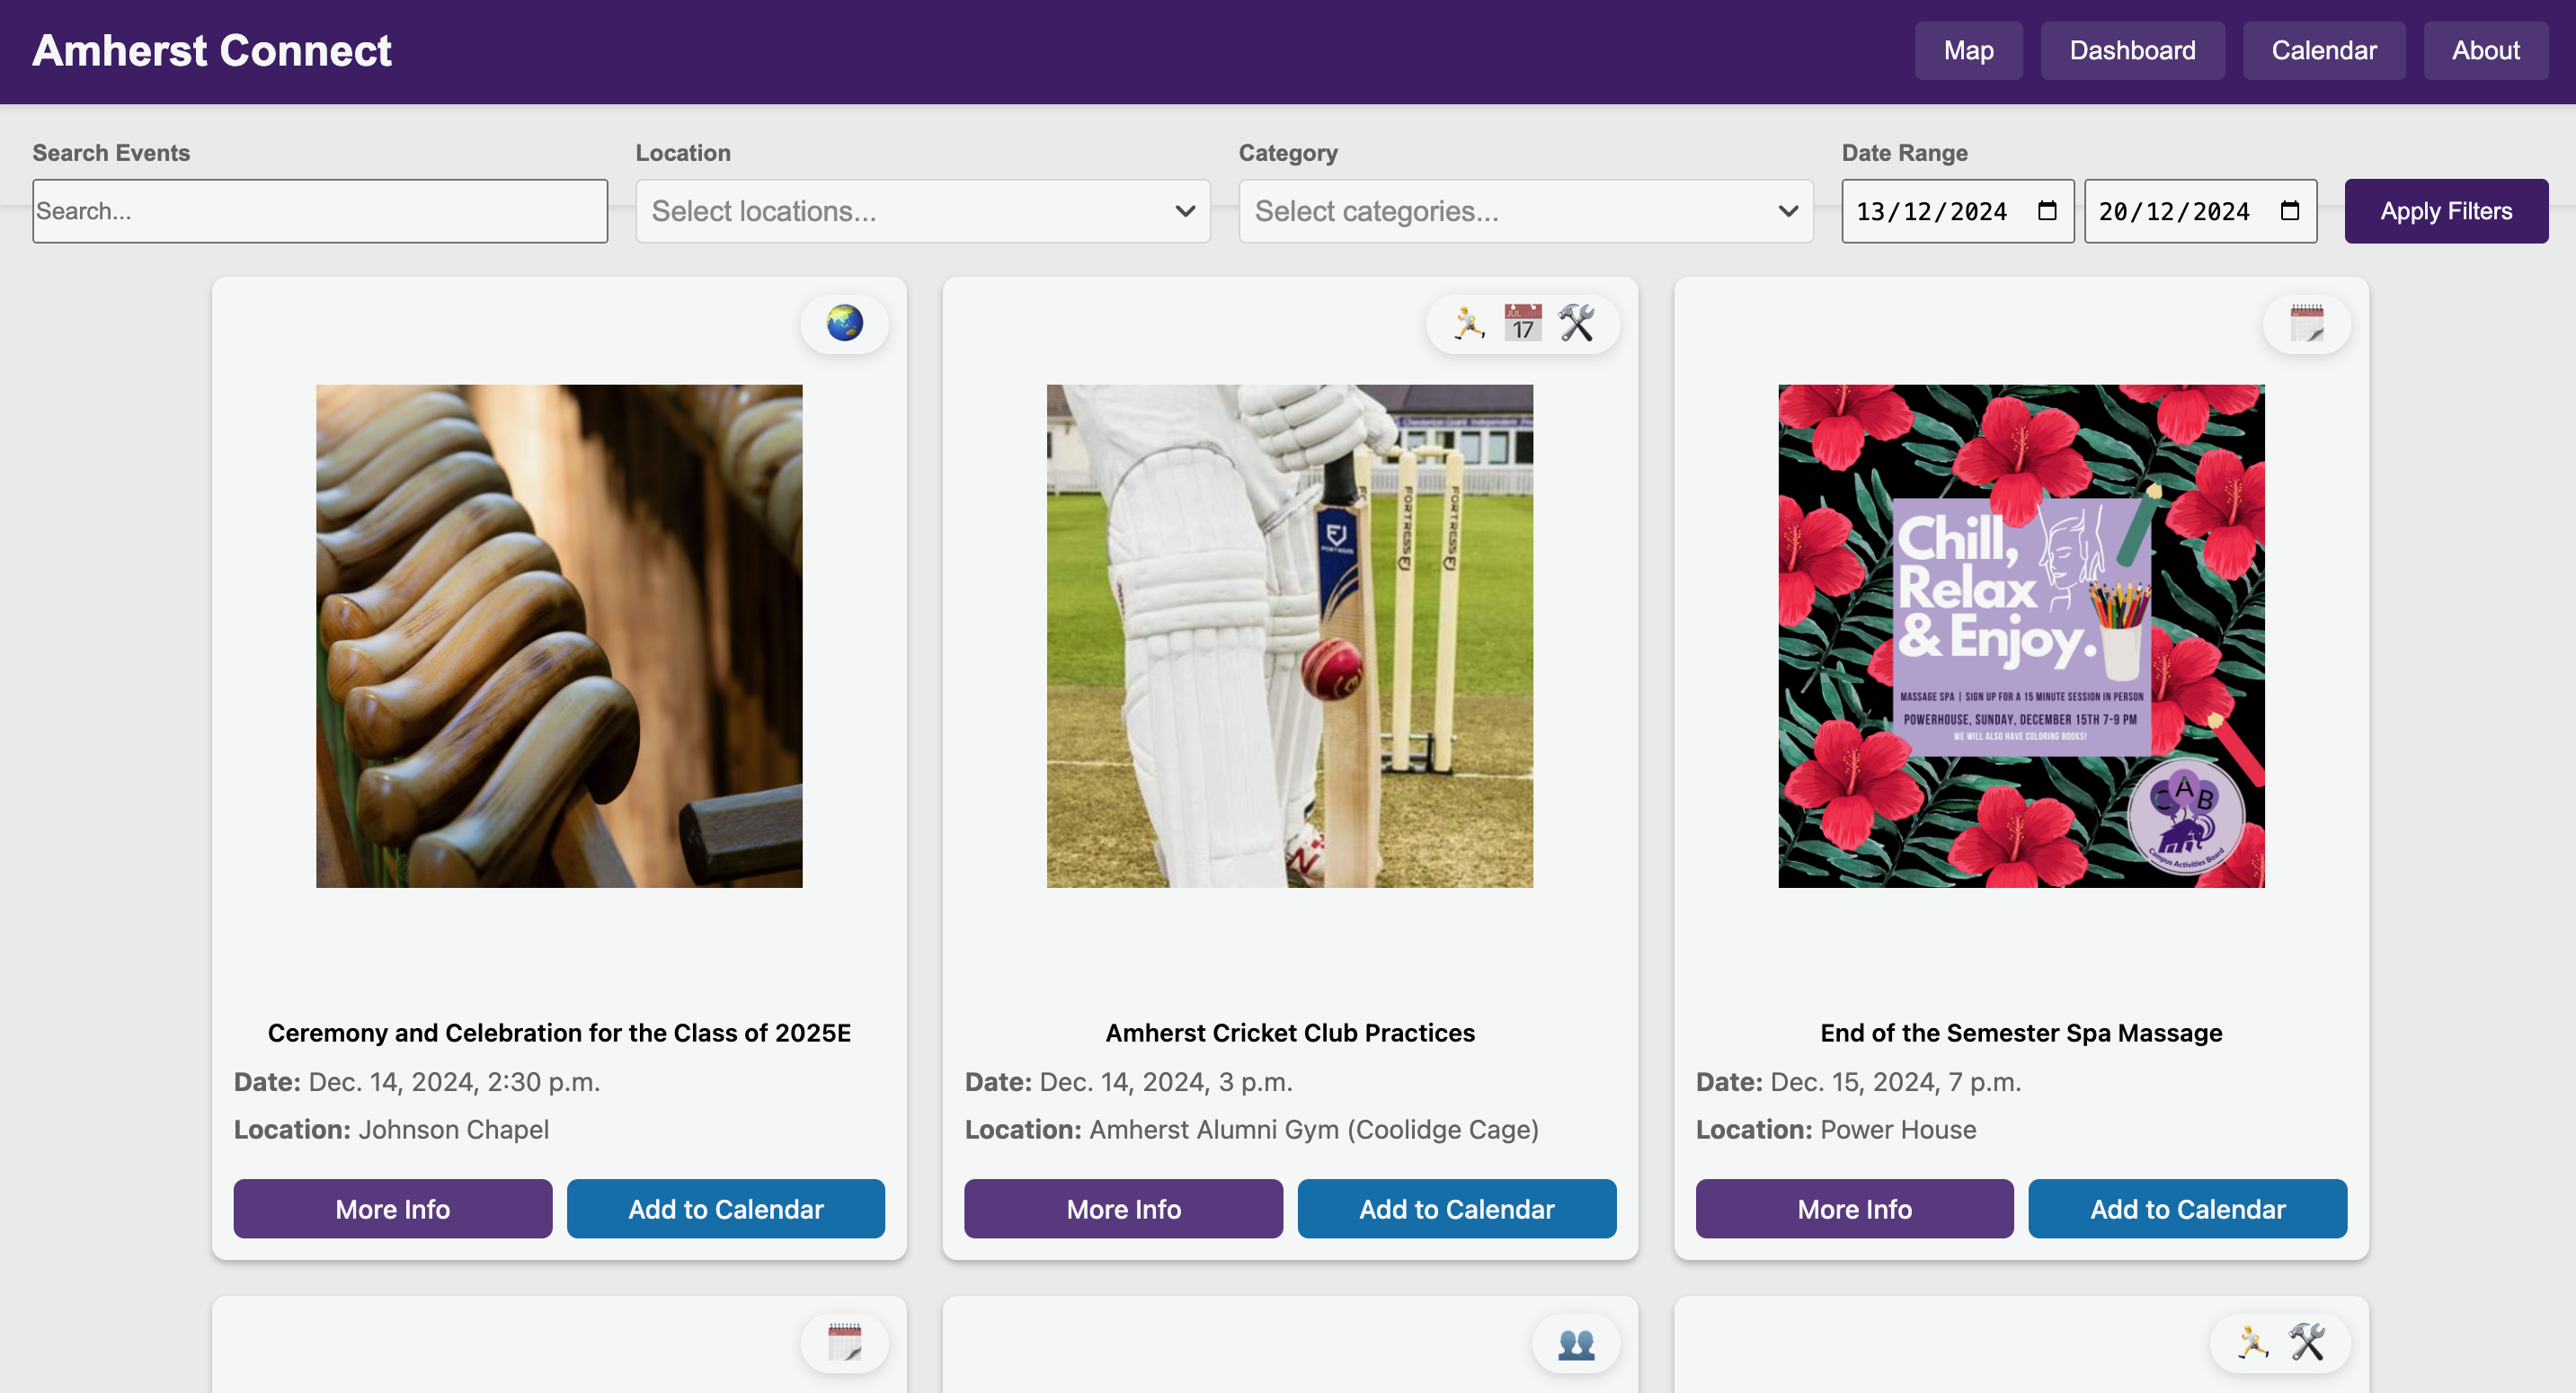Click the running person icon on Cricket card

click(x=1469, y=323)
